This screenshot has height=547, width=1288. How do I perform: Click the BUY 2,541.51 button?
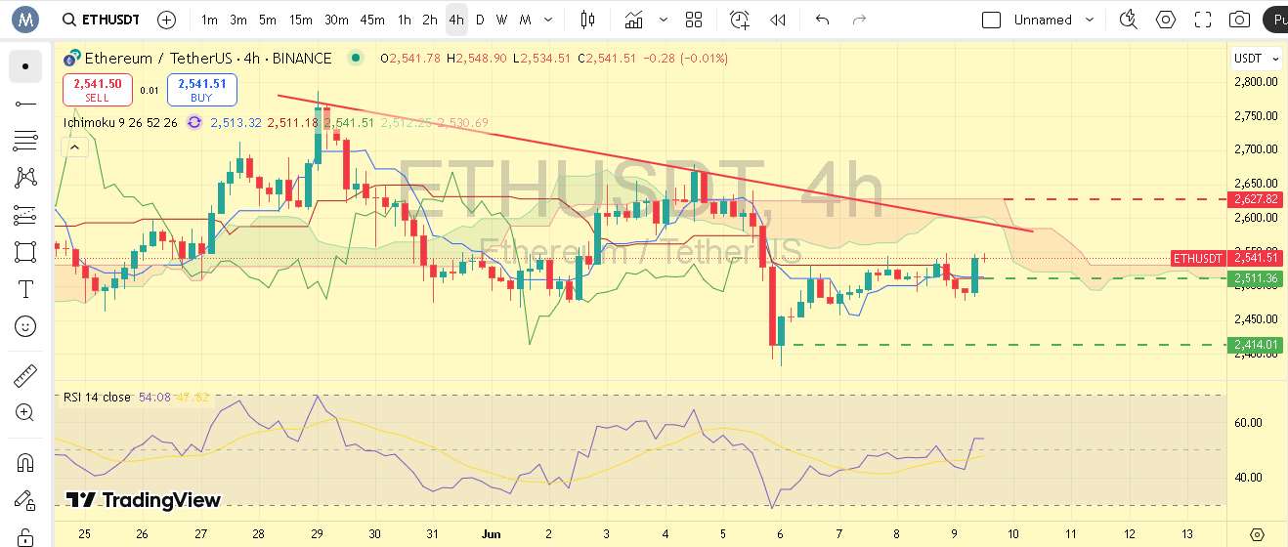(201, 90)
